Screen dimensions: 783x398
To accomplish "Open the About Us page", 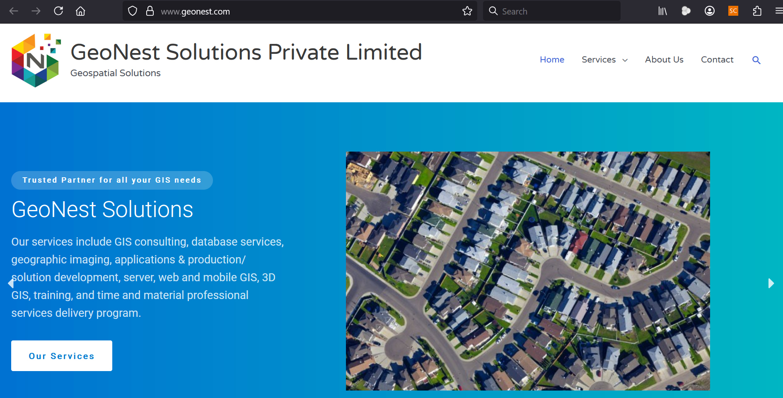I will point(664,60).
